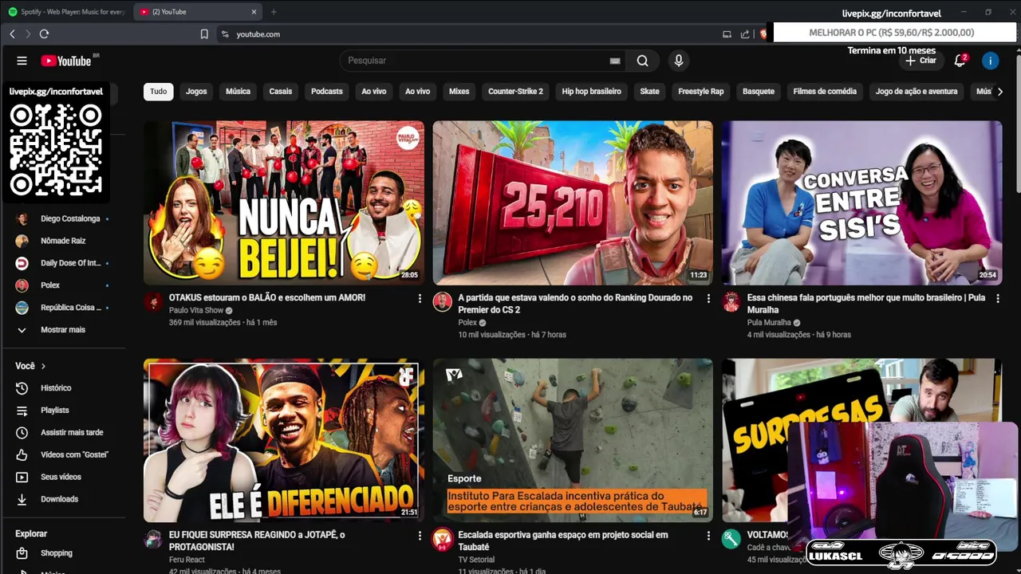Open options menu for Escalada esportiva video
1021x574 pixels.
[708, 536]
